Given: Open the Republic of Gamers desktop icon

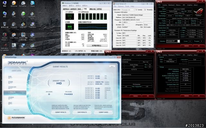Looking at the screenshot, I should click(x=5, y=47).
